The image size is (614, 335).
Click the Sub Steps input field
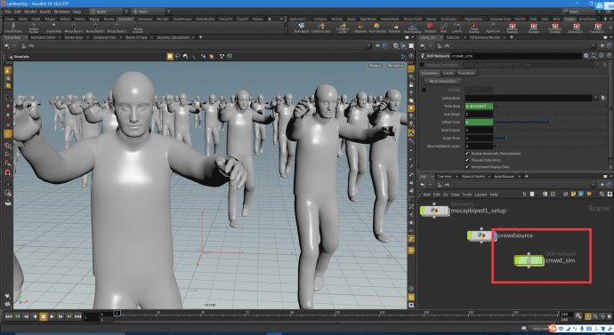click(479, 114)
